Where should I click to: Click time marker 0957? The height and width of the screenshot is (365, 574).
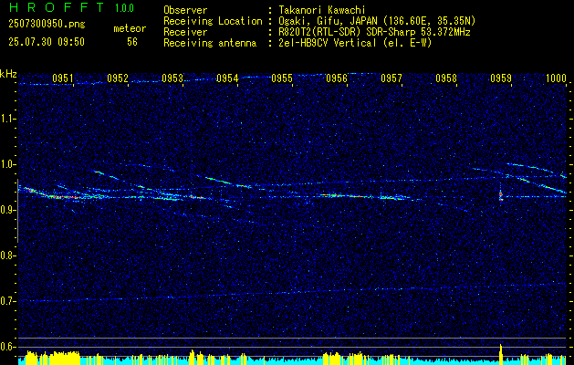point(391,78)
